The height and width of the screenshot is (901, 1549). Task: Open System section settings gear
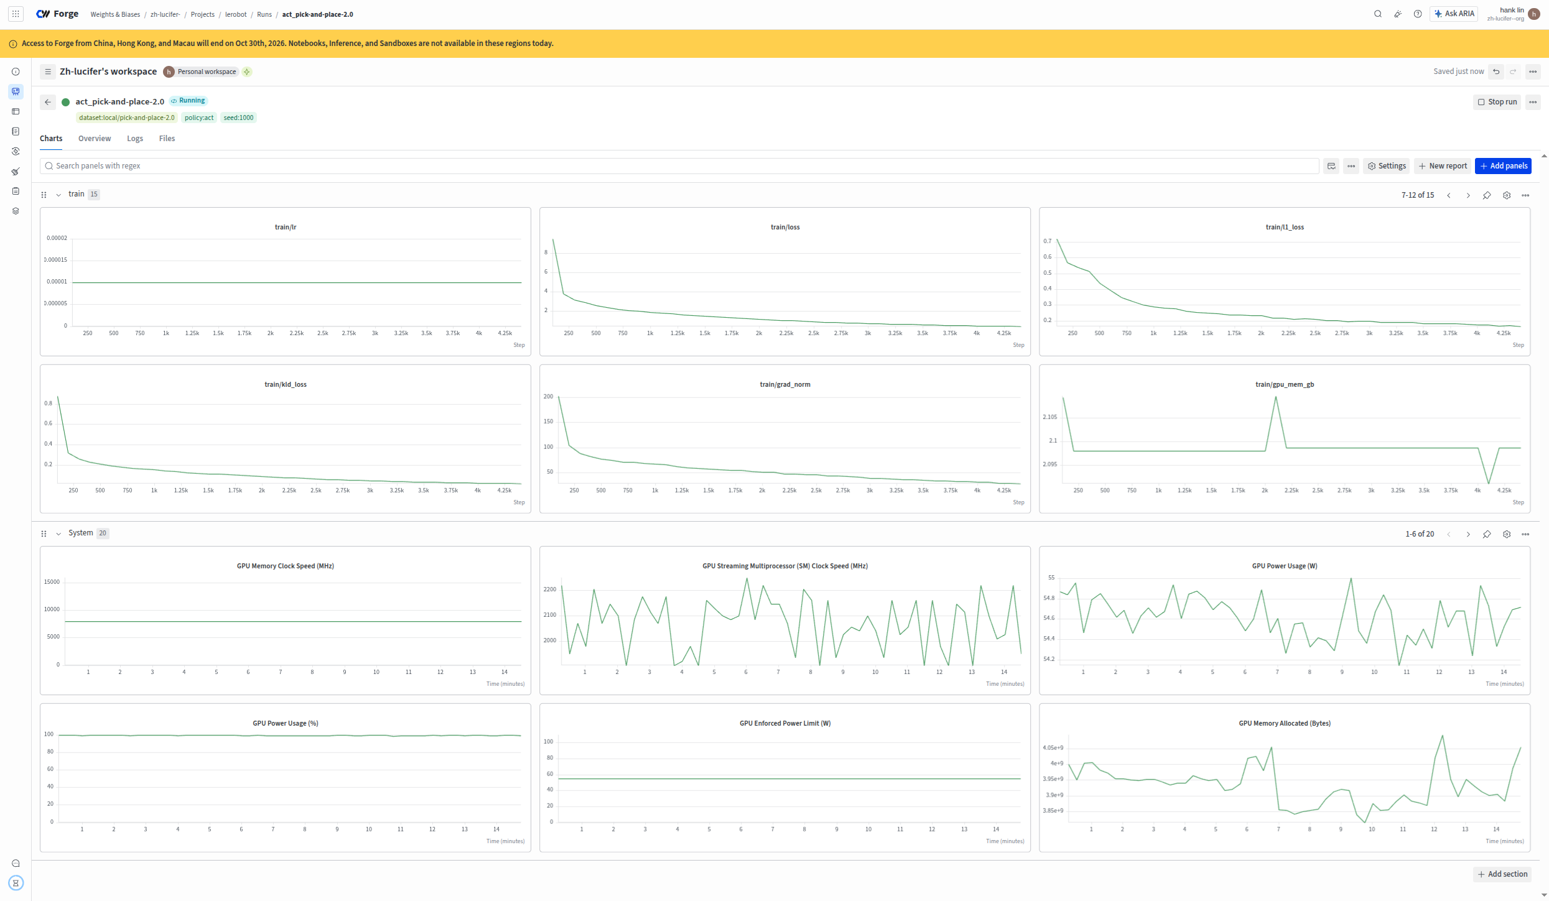1507,534
